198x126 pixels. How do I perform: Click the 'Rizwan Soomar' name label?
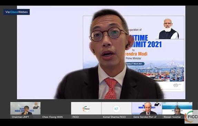point(172,117)
